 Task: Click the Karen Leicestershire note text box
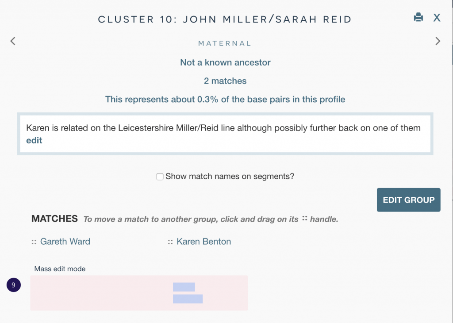coord(225,134)
